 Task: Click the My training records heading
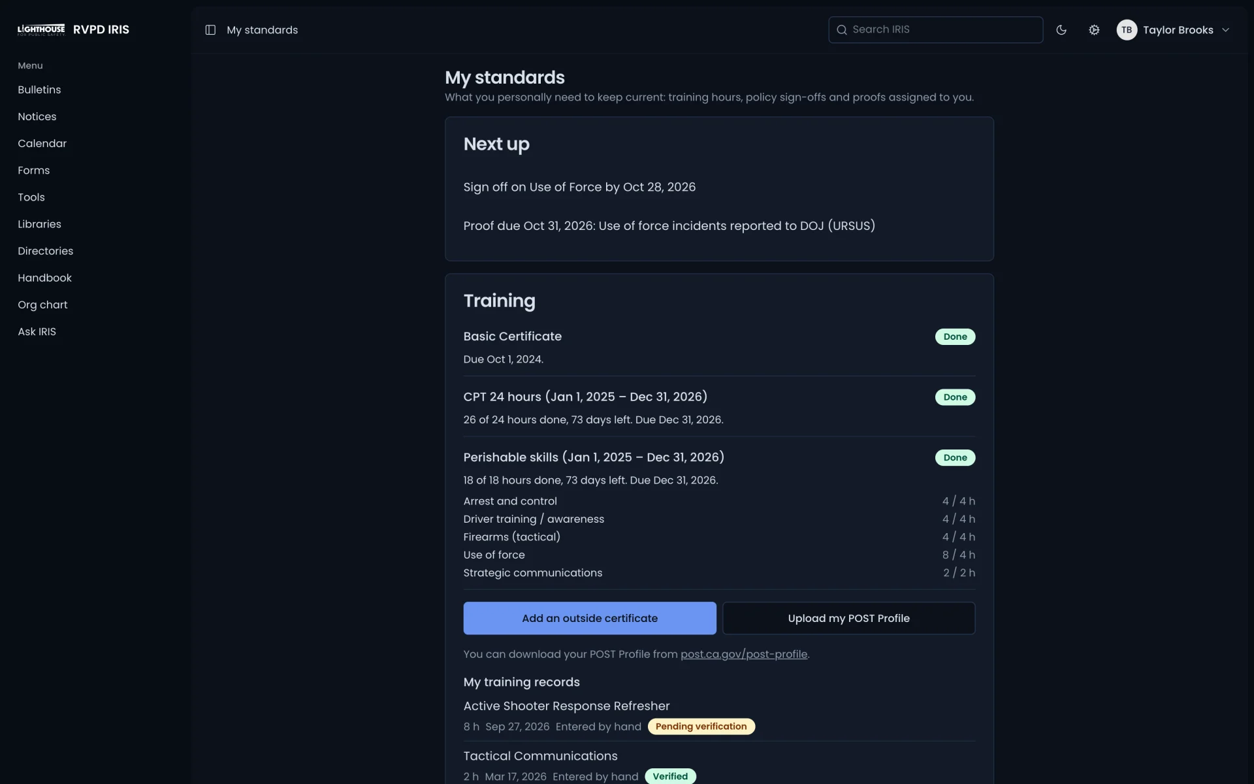(521, 682)
